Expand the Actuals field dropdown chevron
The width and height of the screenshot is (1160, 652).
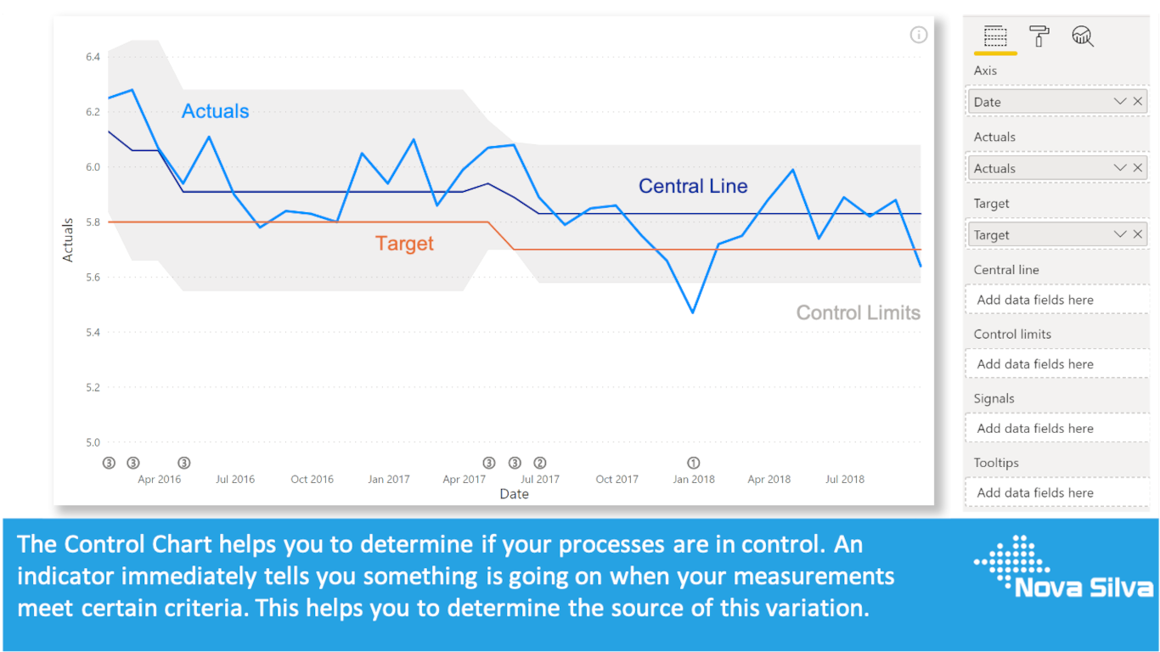[1120, 168]
